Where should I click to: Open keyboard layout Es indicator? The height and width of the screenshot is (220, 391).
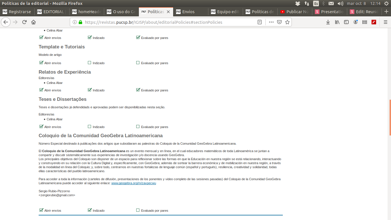pyautogui.click(x=316, y=3)
